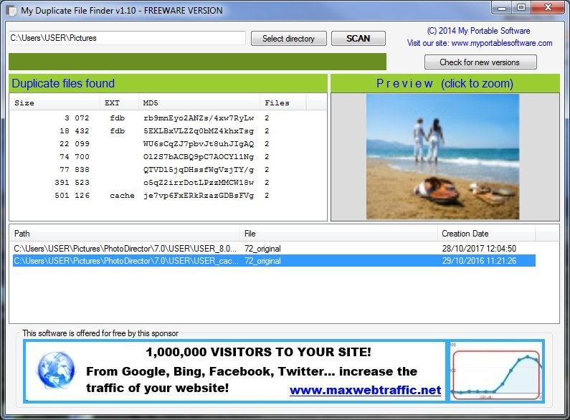Click the app icon in title bar
The height and width of the screenshot is (420, 570).
pyautogui.click(x=11, y=11)
